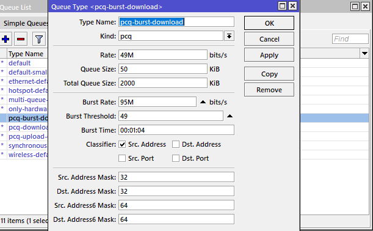
Task: Maximize the Queue List window
Action: pos(355,7)
